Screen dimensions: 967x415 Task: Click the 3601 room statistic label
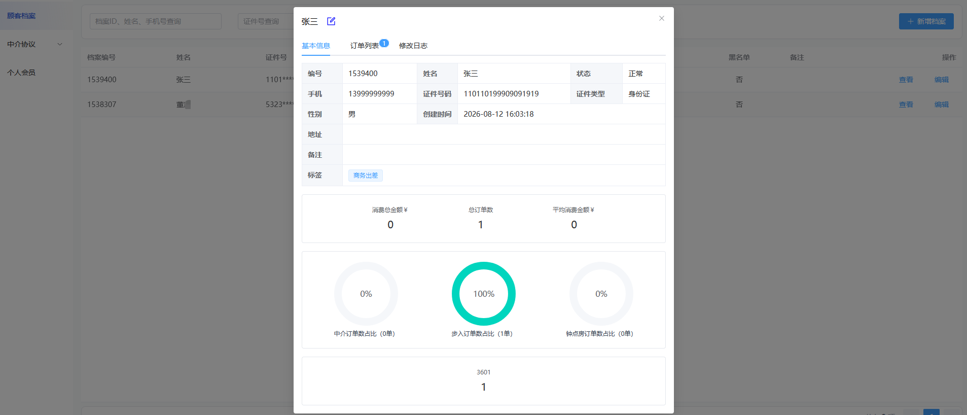[484, 372]
